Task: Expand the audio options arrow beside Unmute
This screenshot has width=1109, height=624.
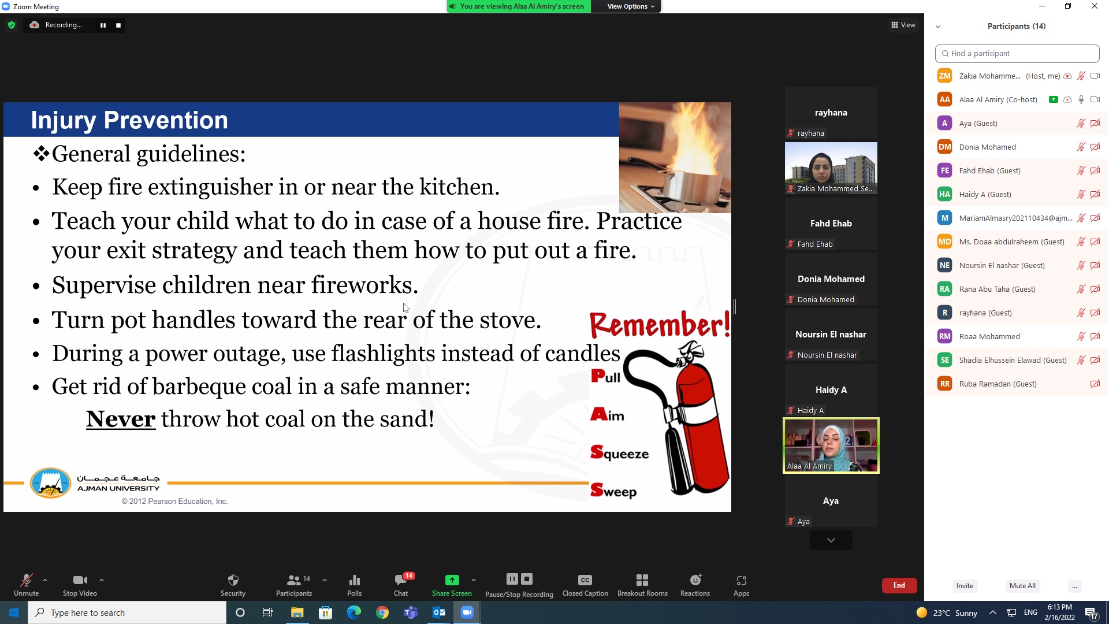Action: tap(45, 580)
